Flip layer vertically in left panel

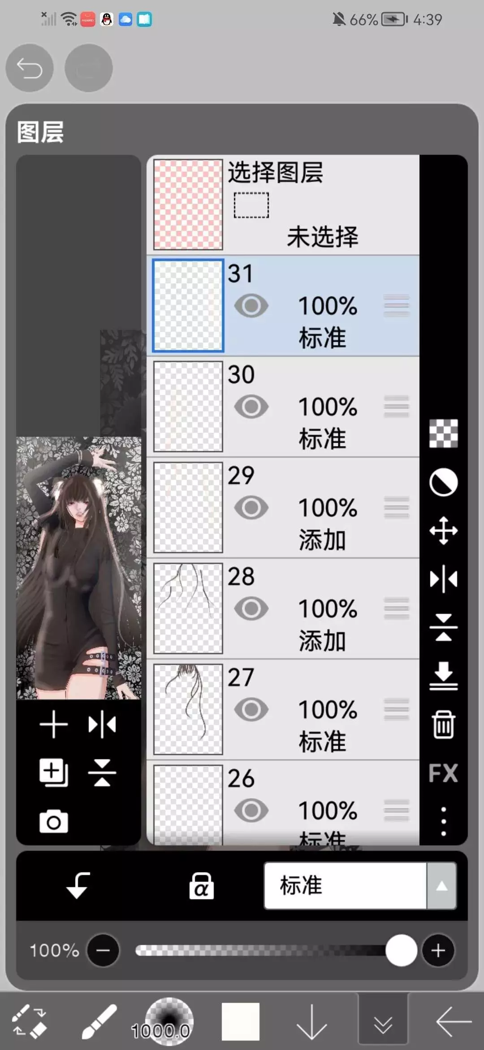point(102,773)
